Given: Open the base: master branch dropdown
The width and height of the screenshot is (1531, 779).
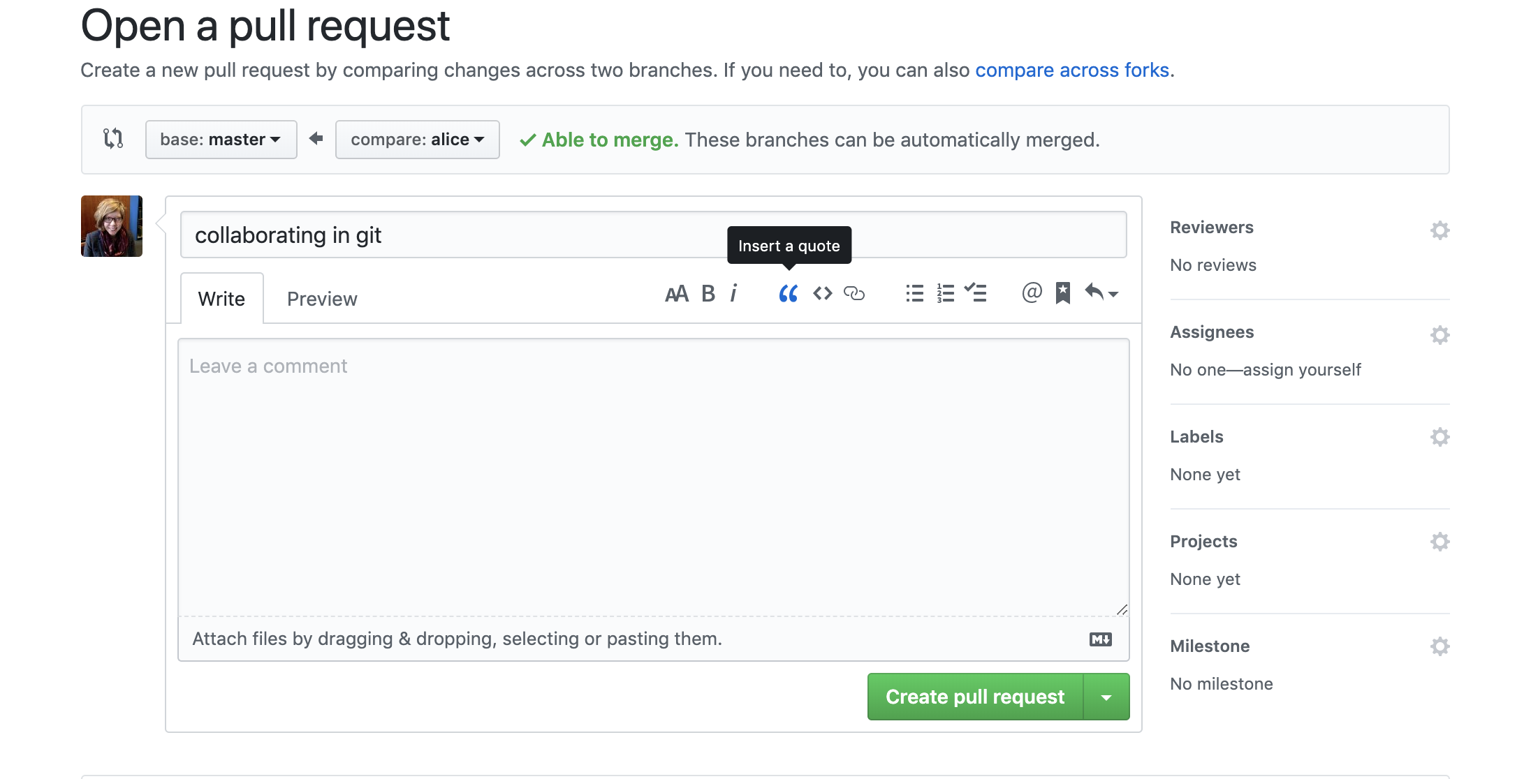Looking at the screenshot, I should click(221, 139).
